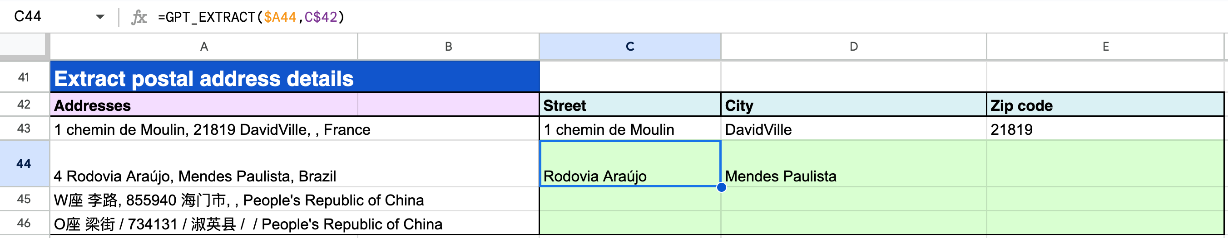
Task: Click the Street header cell
Action: pos(630,105)
